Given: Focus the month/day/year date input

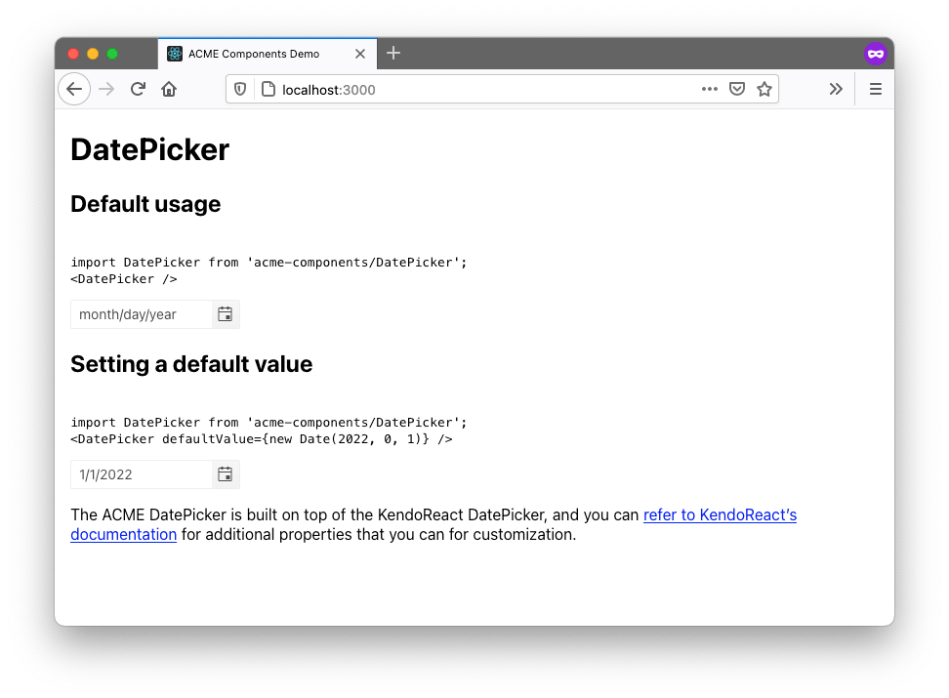Looking at the screenshot, I should tap(142, 314).
